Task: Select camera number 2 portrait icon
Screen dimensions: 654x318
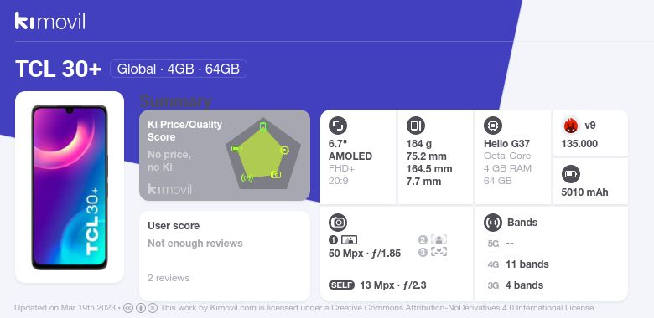Action: click(439, 239)
